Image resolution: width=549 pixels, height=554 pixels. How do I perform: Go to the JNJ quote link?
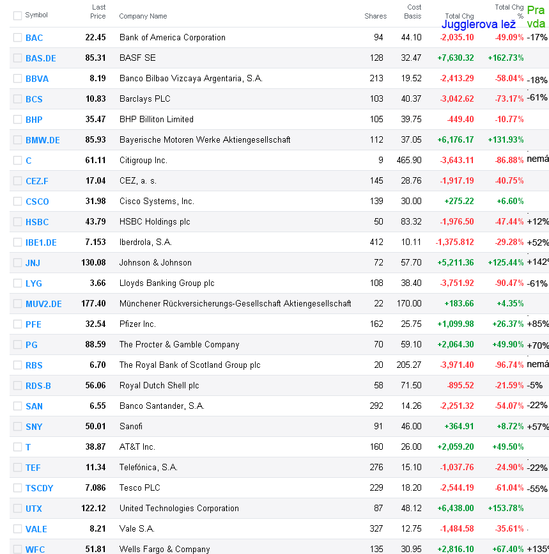point(33,263)
